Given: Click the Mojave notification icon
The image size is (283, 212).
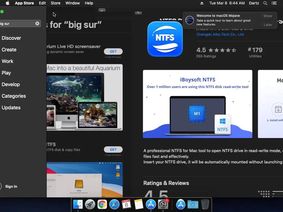Looking at the screenshot, I should pos(190,20).
